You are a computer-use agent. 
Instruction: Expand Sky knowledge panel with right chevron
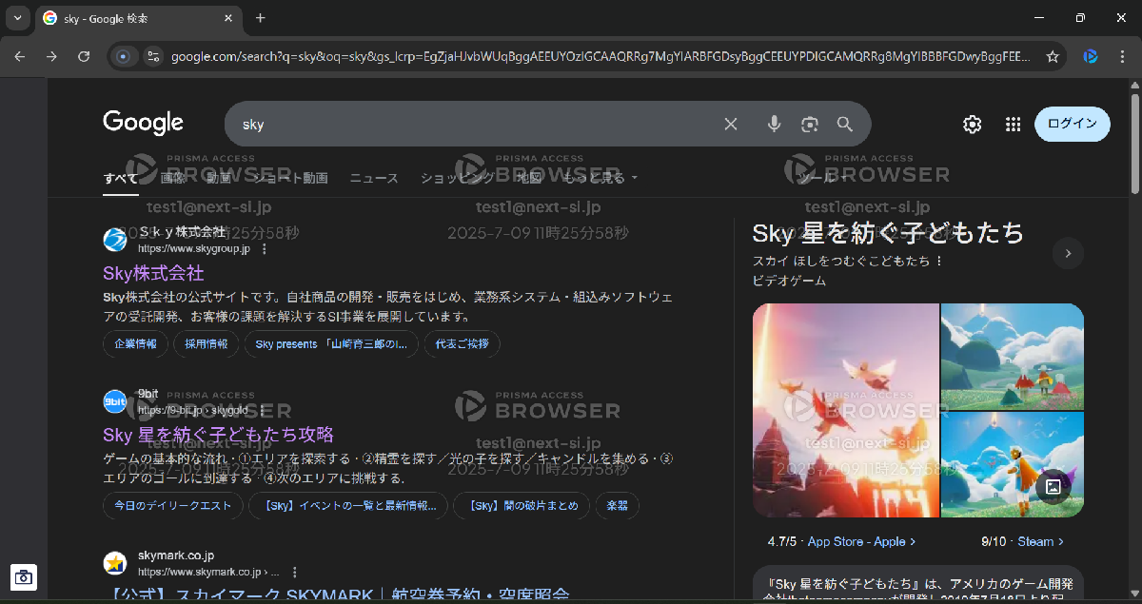pyautogui.click(x=1068, y=253)
